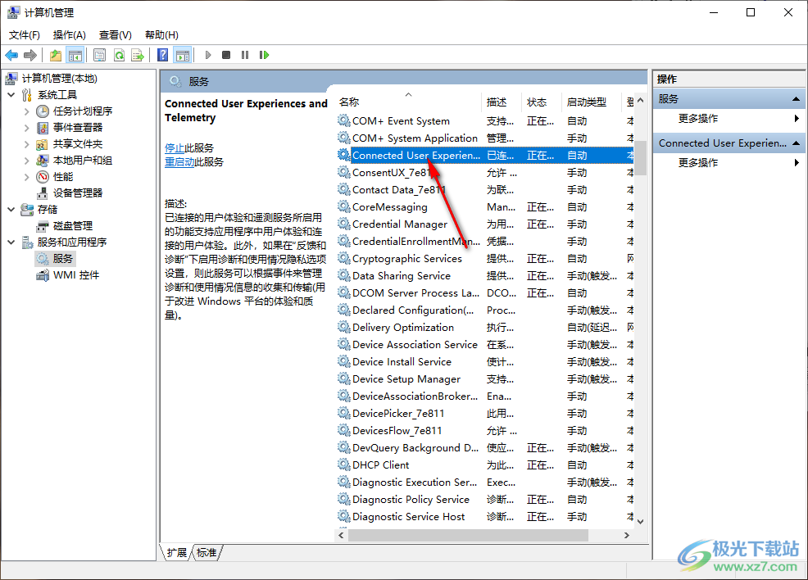Viewport: 808px width, 580px height.
Task: Expand the 任务计划程序 node
Action: (27, 111)
